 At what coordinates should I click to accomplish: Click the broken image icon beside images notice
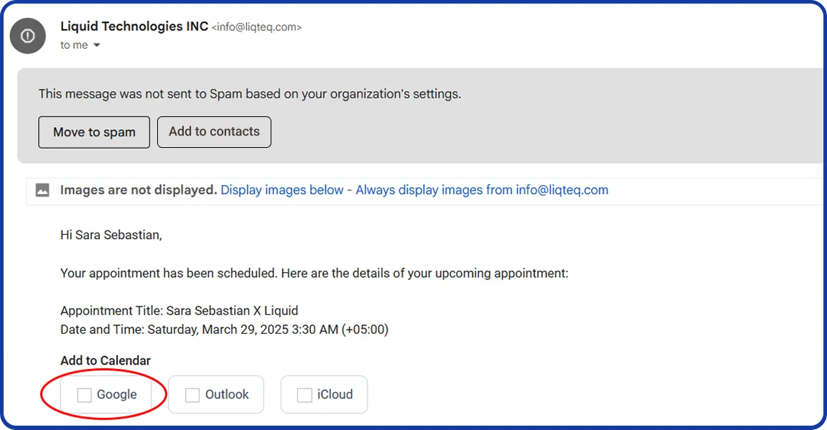[43, 190]
